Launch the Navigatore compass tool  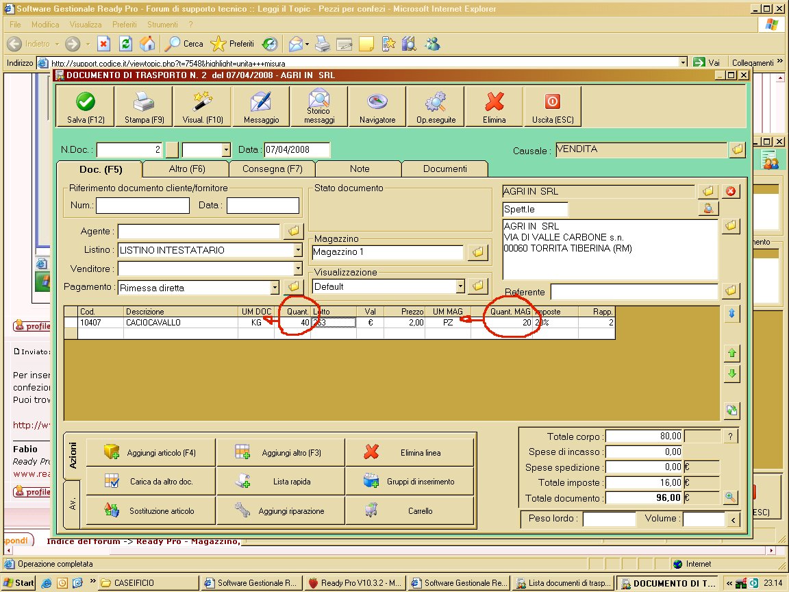(377, 107)
